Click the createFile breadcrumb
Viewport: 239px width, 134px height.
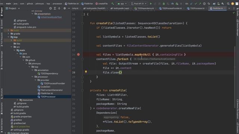(102, 4)
